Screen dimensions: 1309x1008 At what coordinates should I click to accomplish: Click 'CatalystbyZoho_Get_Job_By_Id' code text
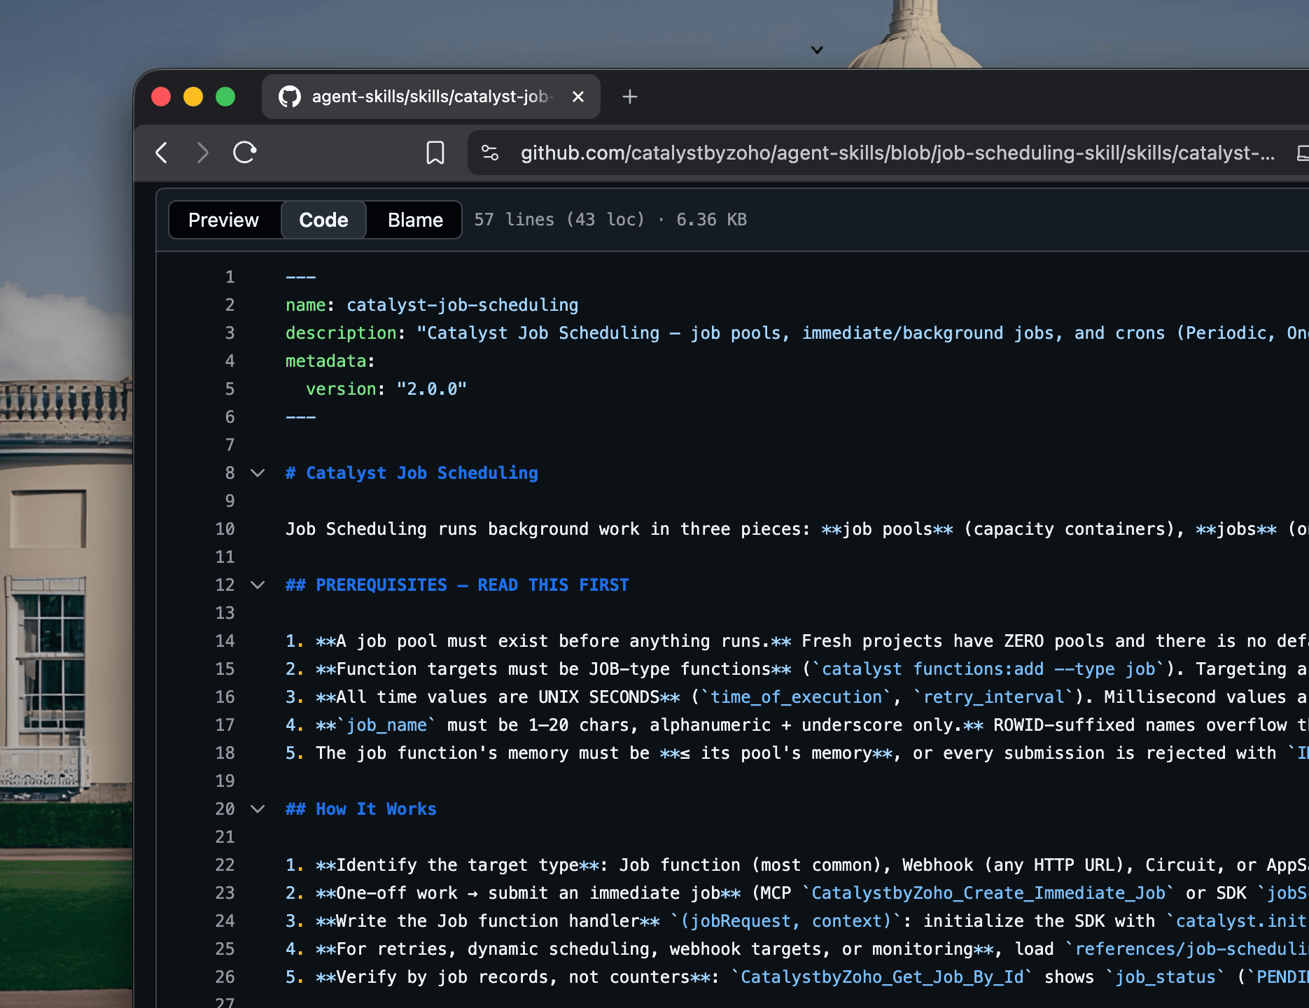(882, 977)
